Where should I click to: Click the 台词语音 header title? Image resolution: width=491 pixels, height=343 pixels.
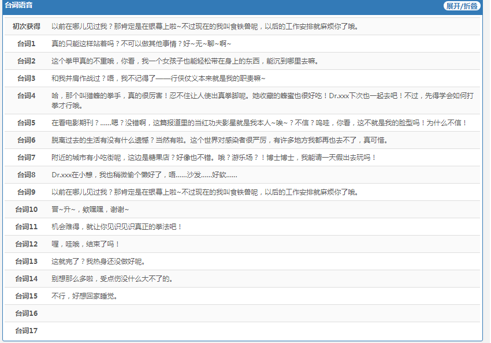pyautogui.click(x=18, y=5)
